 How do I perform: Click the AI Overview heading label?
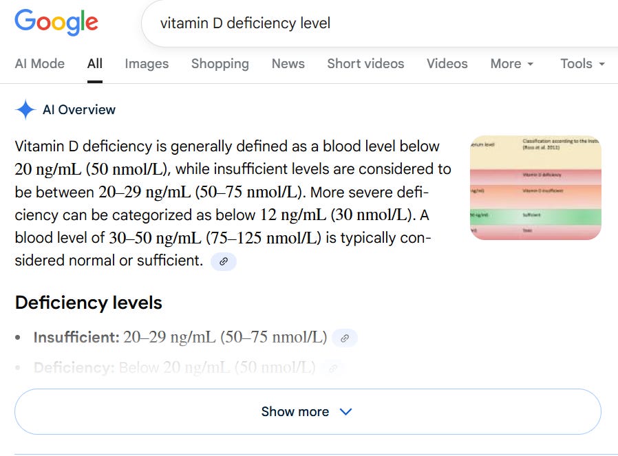[79, 110]
